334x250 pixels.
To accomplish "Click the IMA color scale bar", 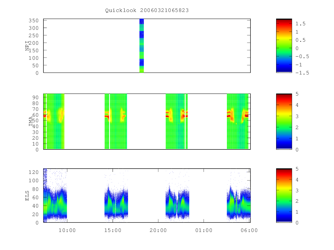I will tap(284, 121).
